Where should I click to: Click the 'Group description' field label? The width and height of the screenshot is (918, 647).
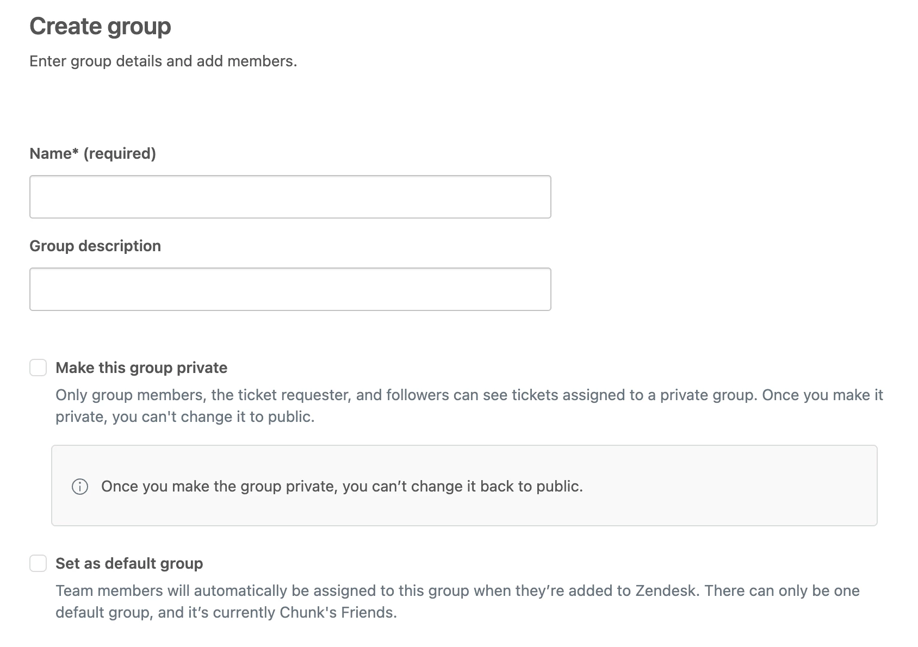click(95, 246)
